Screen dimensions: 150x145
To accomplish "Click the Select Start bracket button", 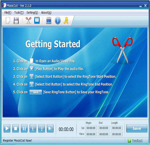I will click(x=33, y=128).
